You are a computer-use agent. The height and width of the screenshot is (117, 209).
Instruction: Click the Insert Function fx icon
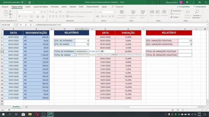tap(30, 25)
